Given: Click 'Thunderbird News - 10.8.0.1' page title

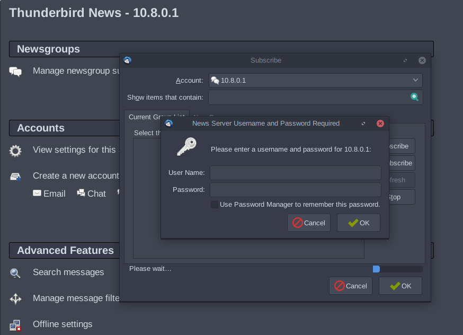Looking at the screenshot, I should click(94, 13).
